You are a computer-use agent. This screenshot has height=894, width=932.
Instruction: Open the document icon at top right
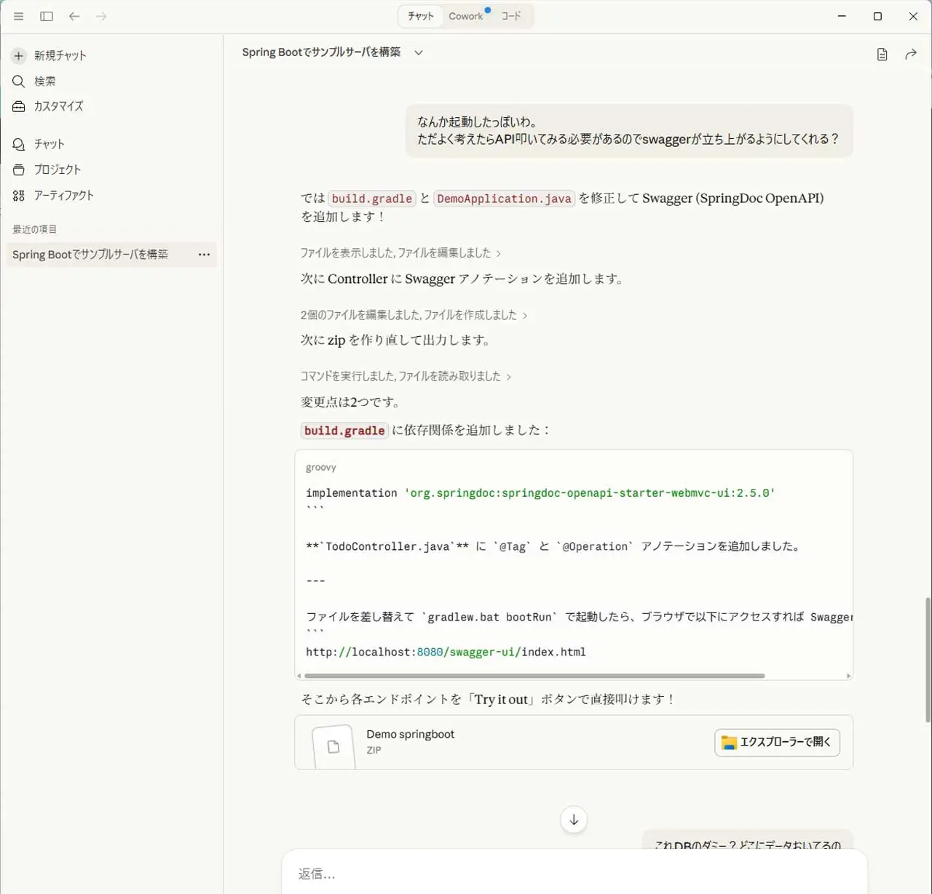[x=882, y=55]
